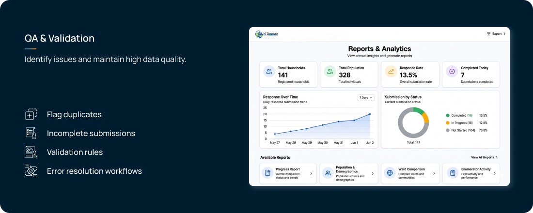Screen dimensions: 533x213
Task: Expand the Enumerator Activity report chevron
Action: 494,174
